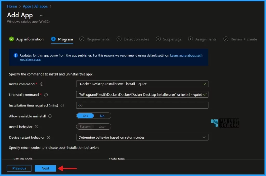Click the 'Add App' page title
Screen dimensions: 266x176
click(20, 15)
